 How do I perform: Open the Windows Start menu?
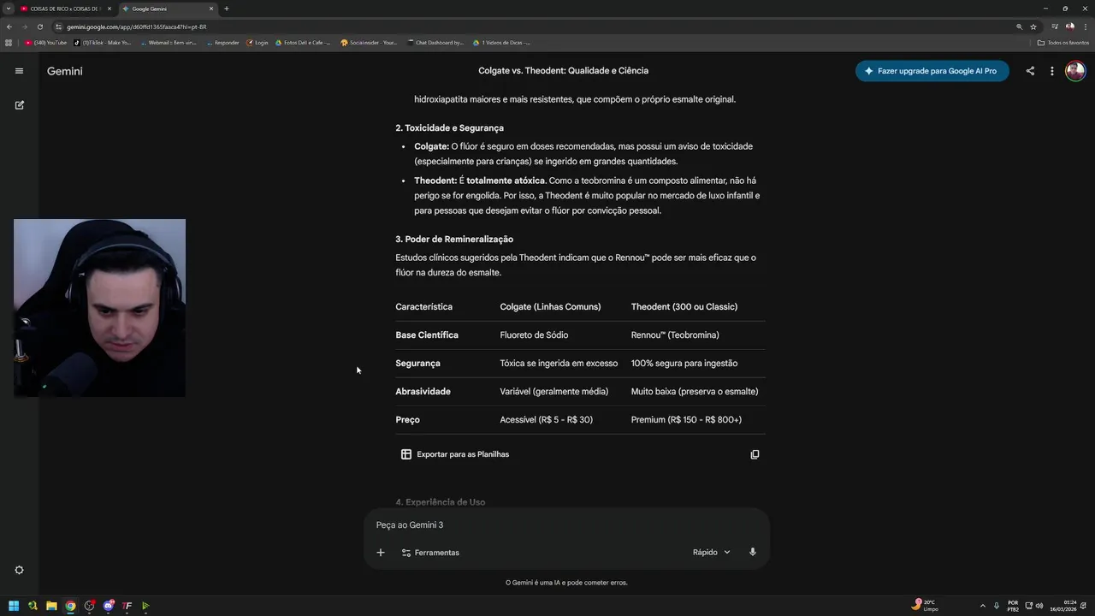(x=14, y=606)
